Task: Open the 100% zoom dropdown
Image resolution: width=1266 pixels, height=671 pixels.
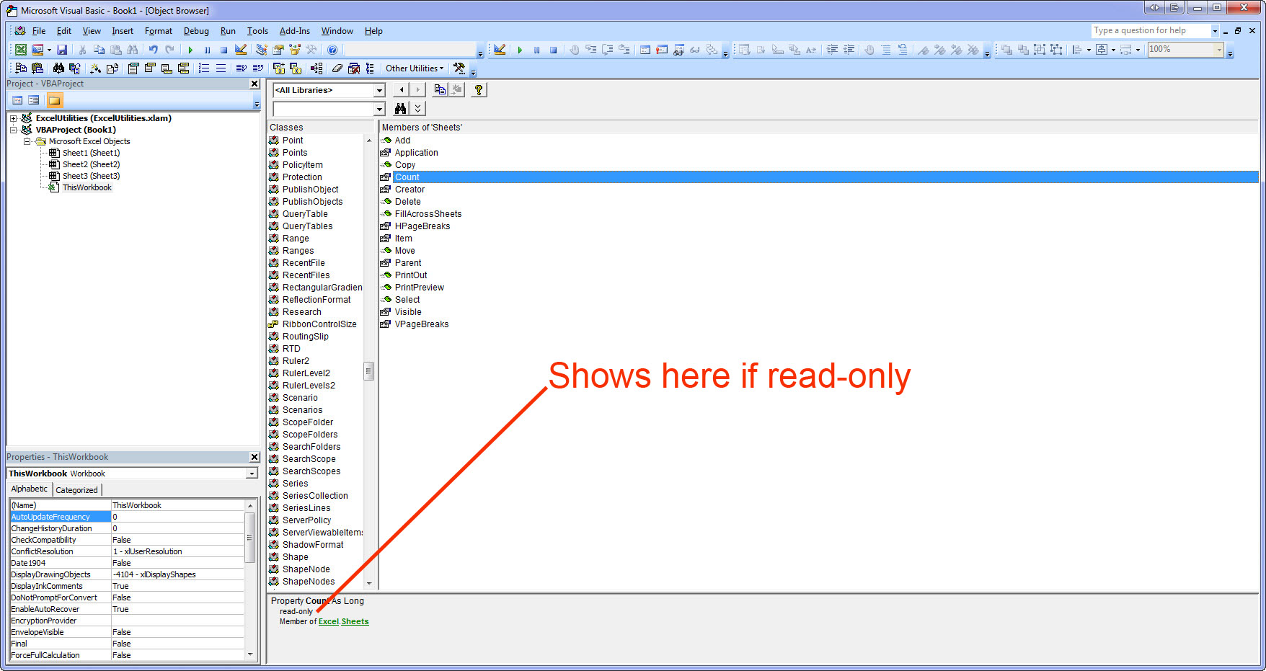Action: tap(1219, 50)
